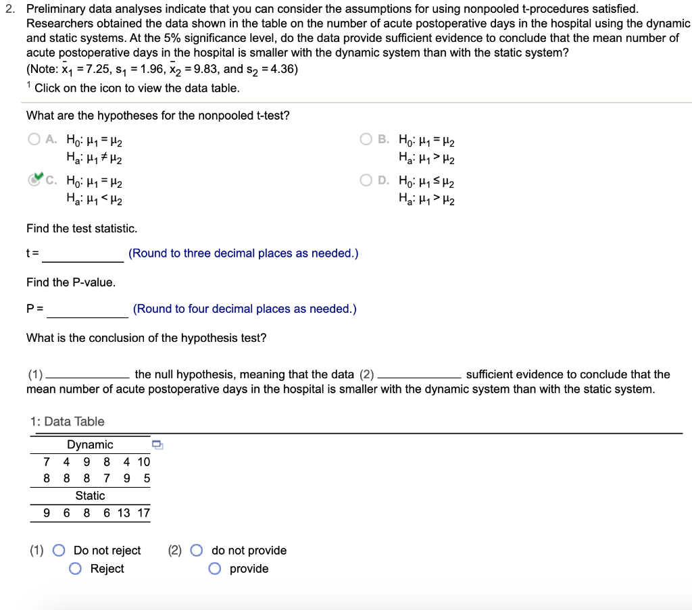Select answer choice D for the hypotheses

pos(366,180)
